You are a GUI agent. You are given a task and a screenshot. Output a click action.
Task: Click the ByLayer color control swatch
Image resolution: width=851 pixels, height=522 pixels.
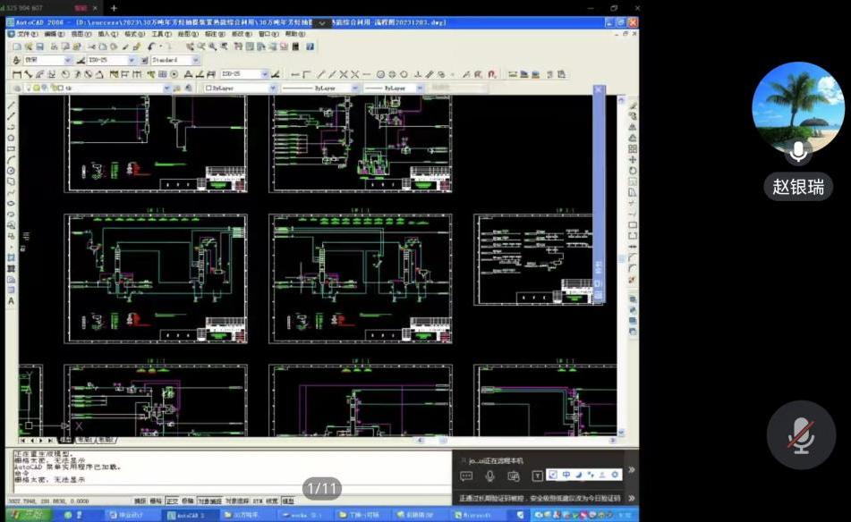(x=237, y=88)
